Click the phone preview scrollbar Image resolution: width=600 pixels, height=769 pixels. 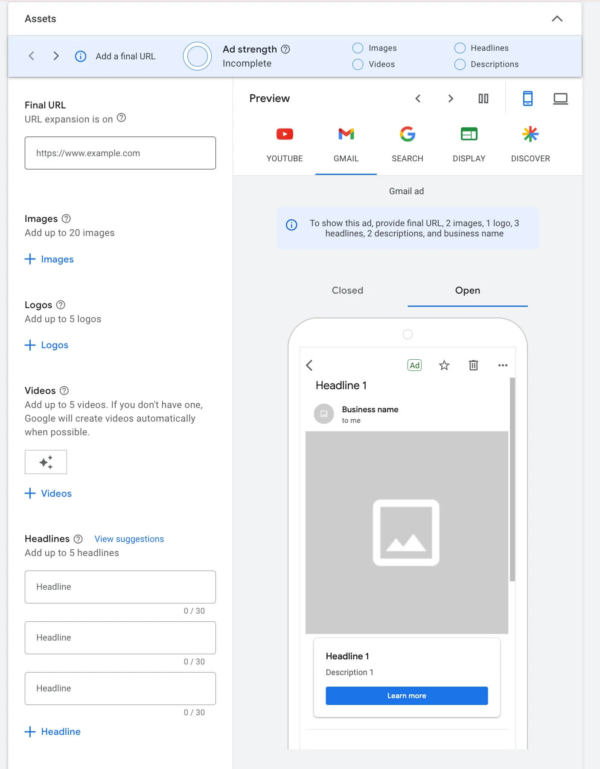[513, 479]
